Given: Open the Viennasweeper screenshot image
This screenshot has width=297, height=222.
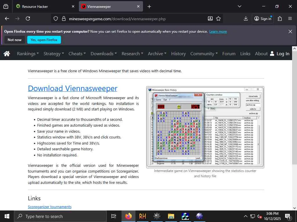Looking at the screenshot, I should (x=205, y=127).
